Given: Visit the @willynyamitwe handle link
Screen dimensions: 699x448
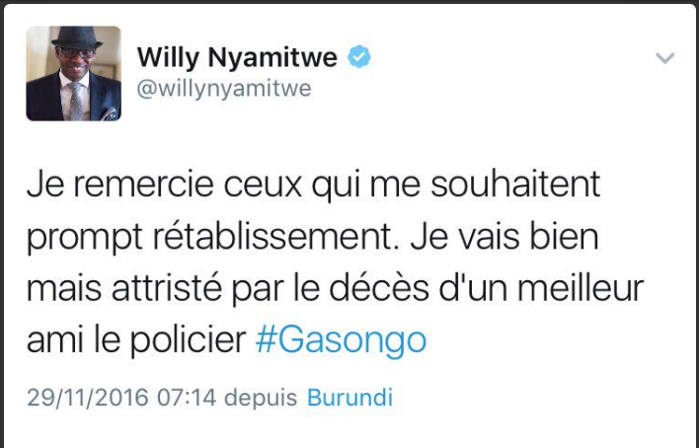Looking at the screenshot, I should point(224,88).
